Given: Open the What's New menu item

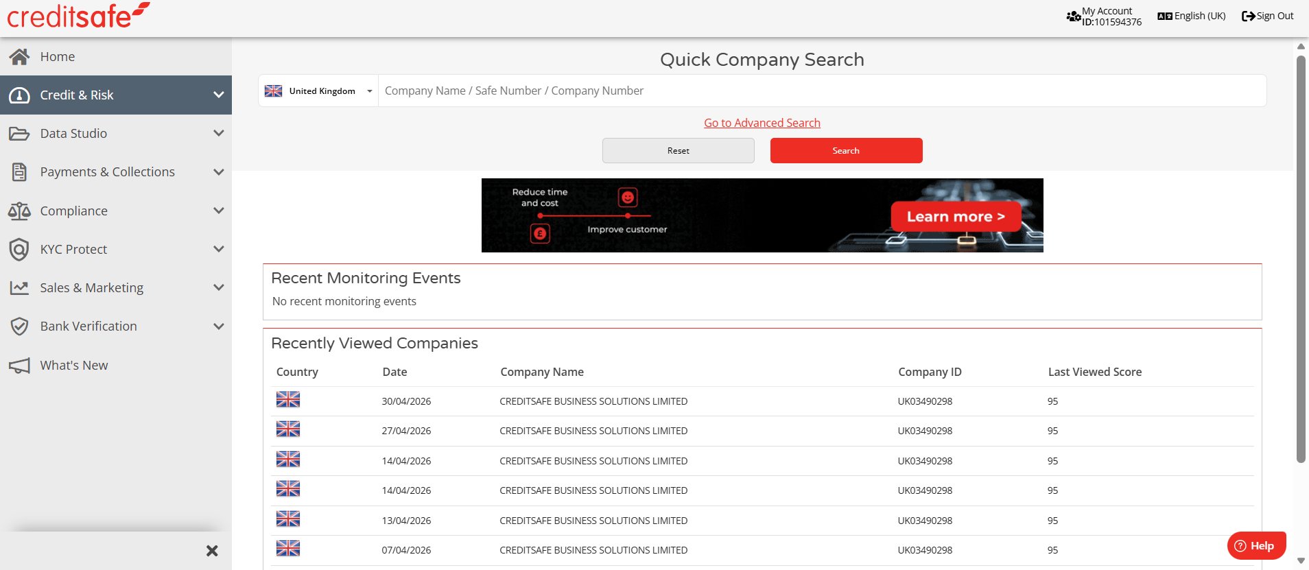Looking at the screenshot, I should [x=116, y=365].
